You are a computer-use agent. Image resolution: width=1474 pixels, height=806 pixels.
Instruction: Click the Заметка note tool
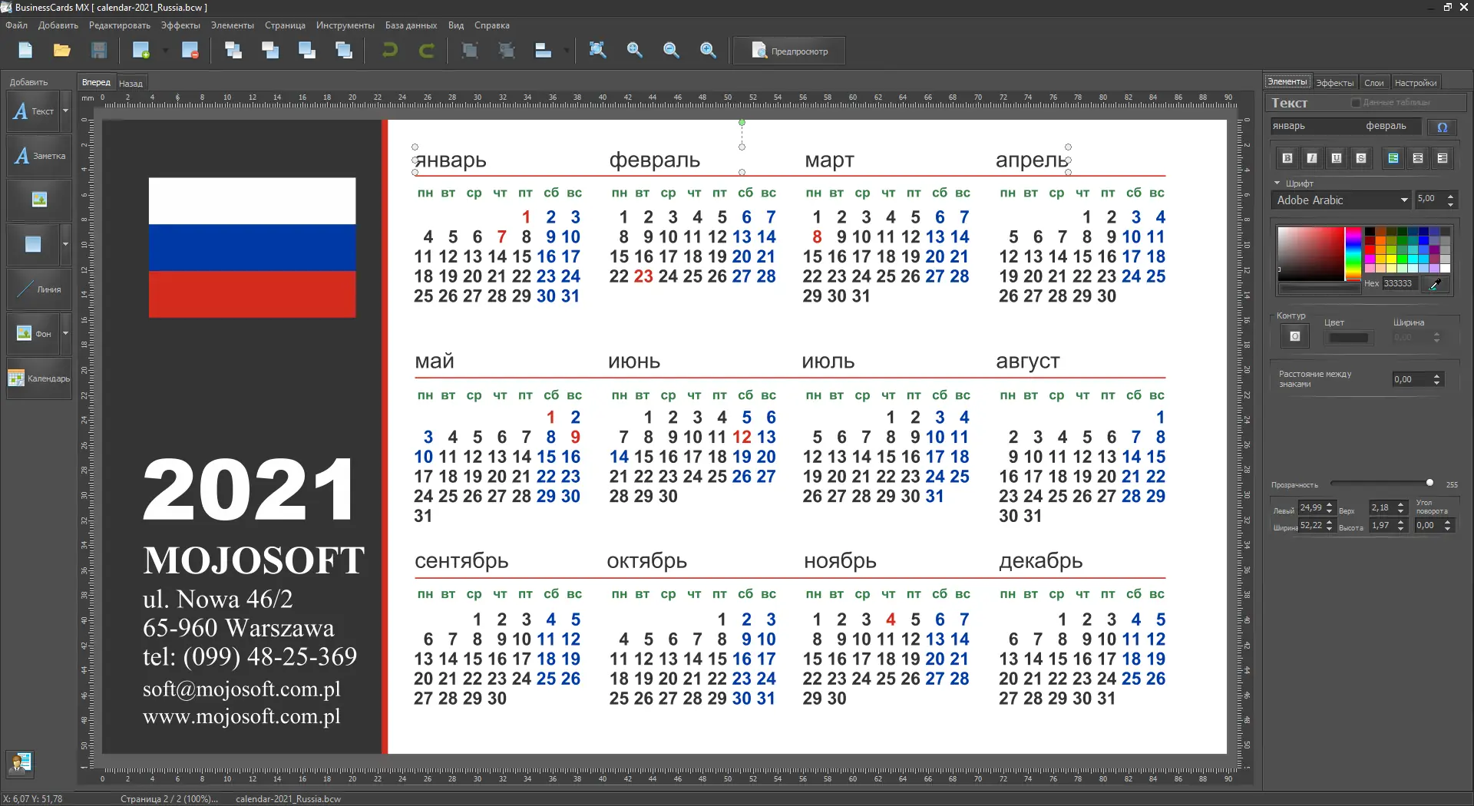tap(39, 156)
